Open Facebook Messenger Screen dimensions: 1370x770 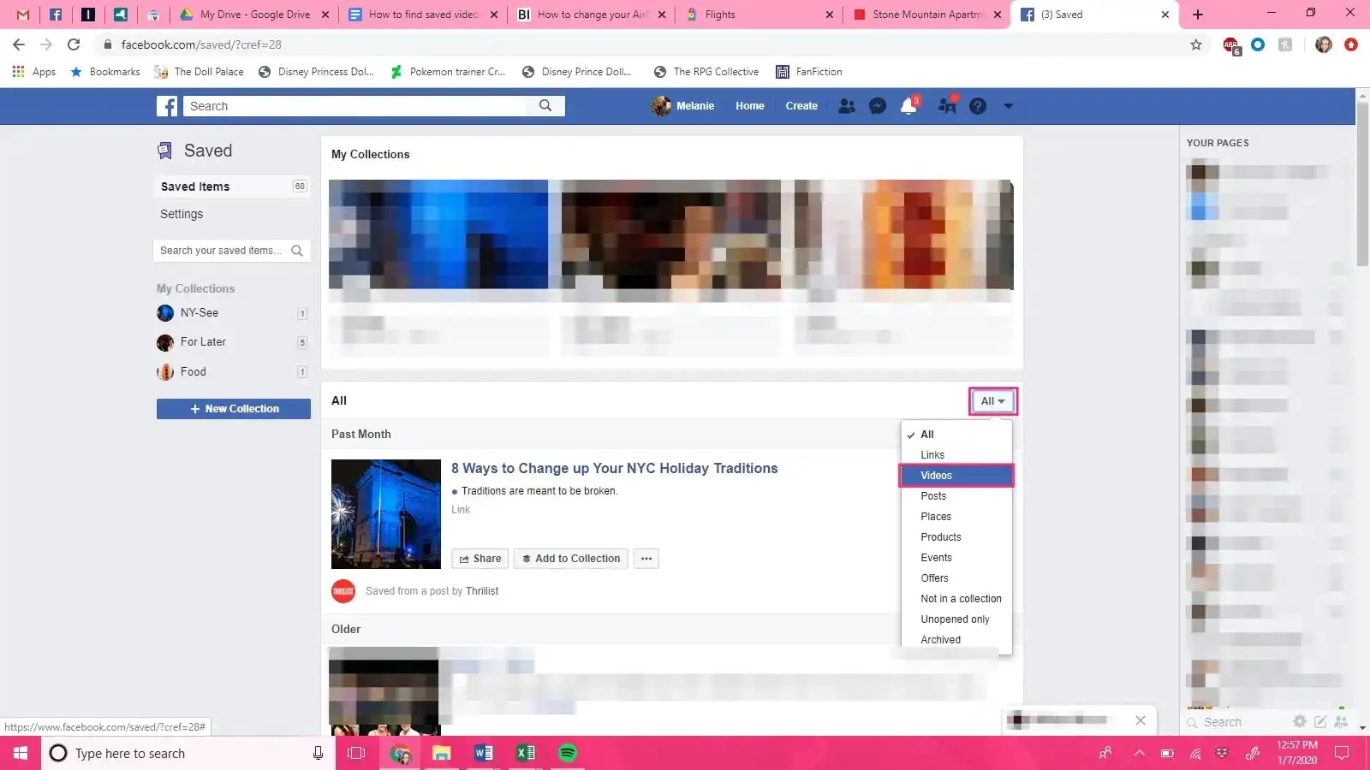(877, 105)
